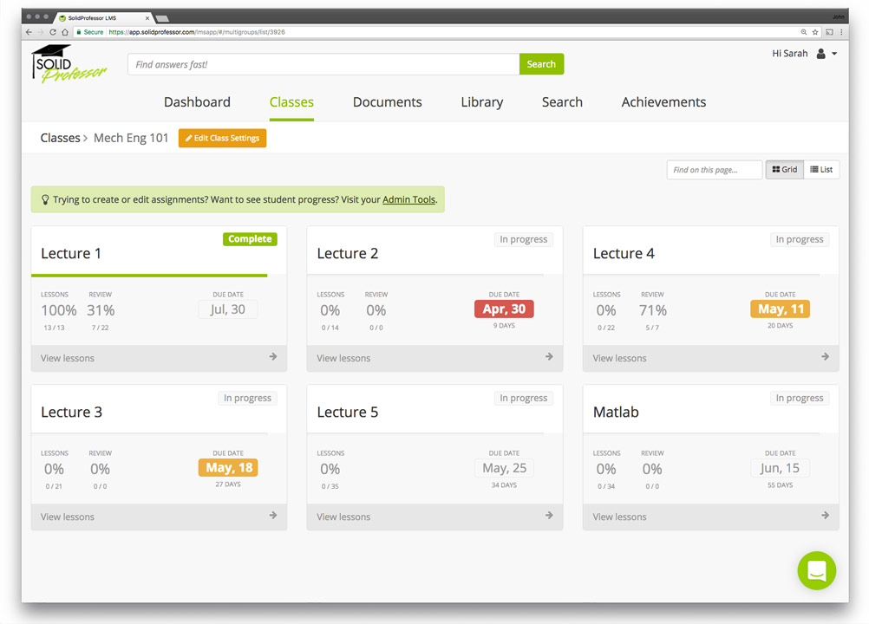Viewport: 869px width, 624px height.
Task: Click the 'Find on this page' field
Action: pyautogui.click(x=714, y=170)
